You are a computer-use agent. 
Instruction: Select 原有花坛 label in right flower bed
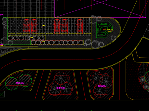102,86
